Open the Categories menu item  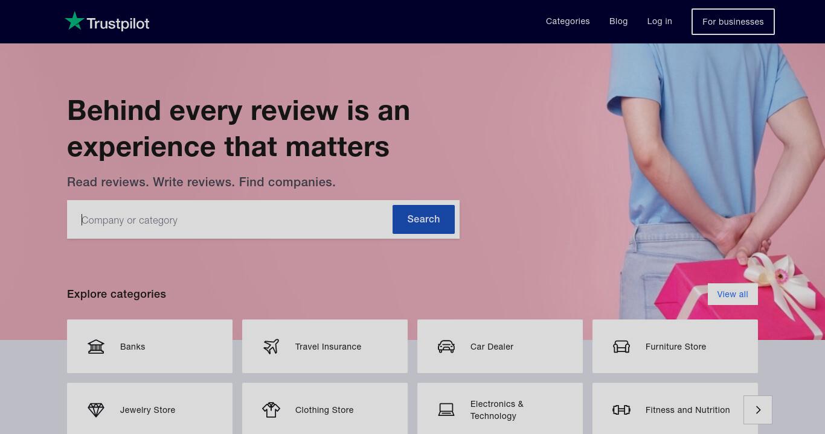[x=568, y=21]
